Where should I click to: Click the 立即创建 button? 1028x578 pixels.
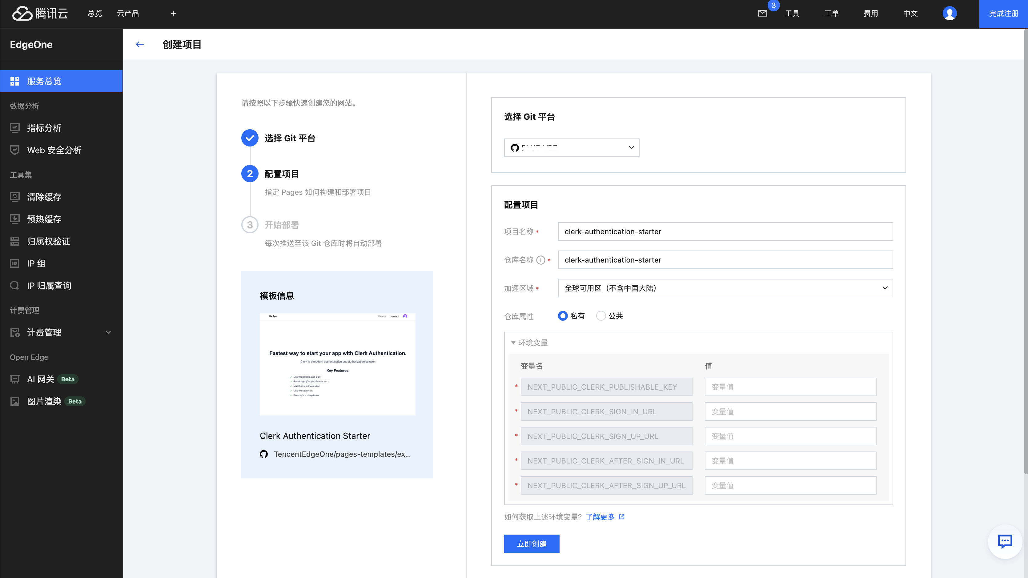tap(532, 544)
